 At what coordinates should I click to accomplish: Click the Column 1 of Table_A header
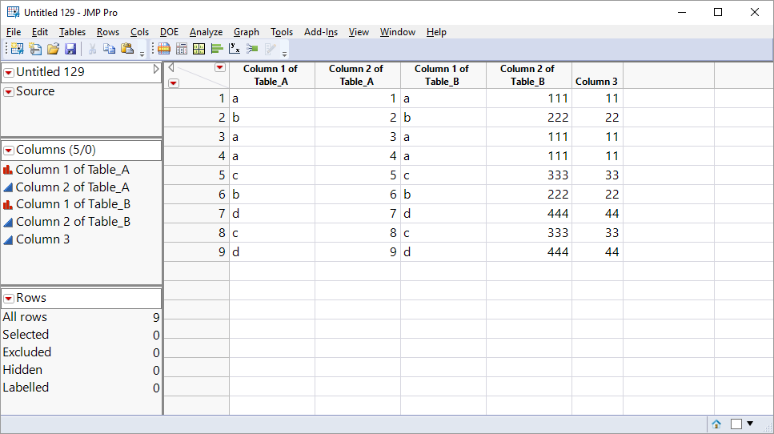coord(272,75)
